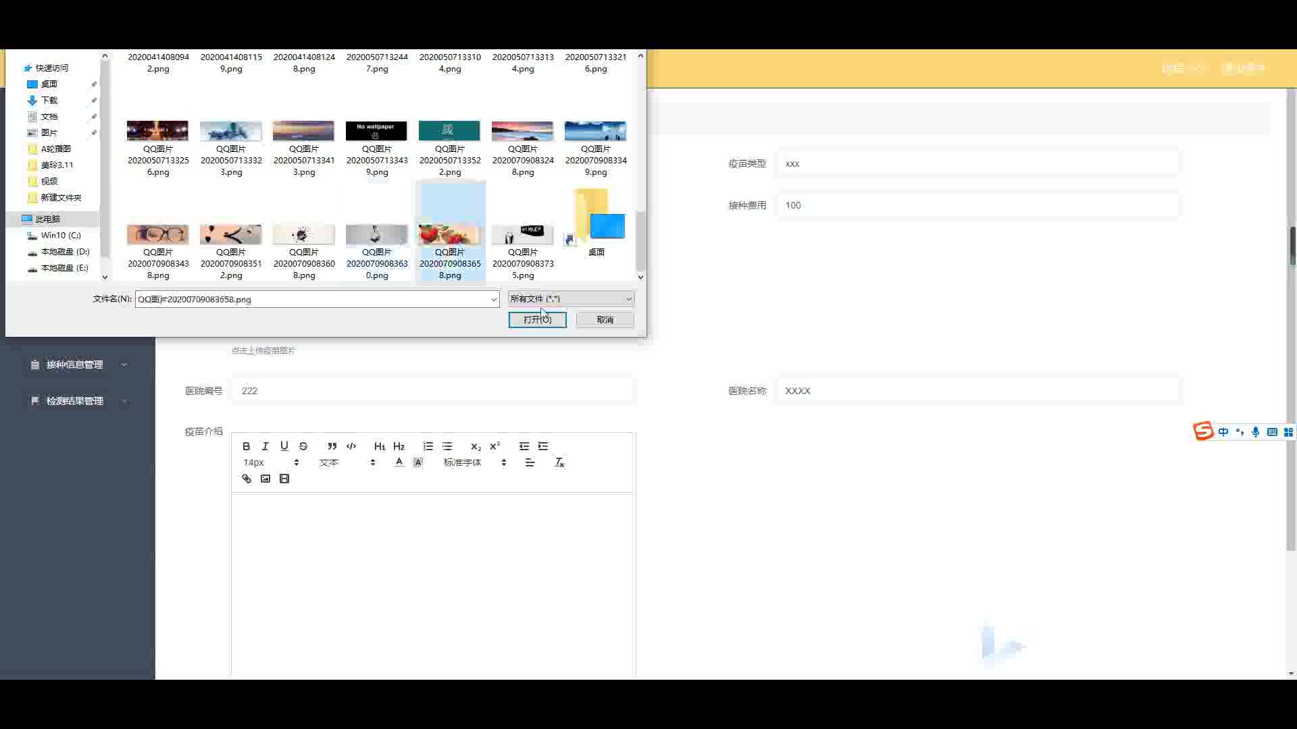Open the text alignment options
Image resolution: width=1297 pixels, height=729 pixels.
click(x=530, y=462)
